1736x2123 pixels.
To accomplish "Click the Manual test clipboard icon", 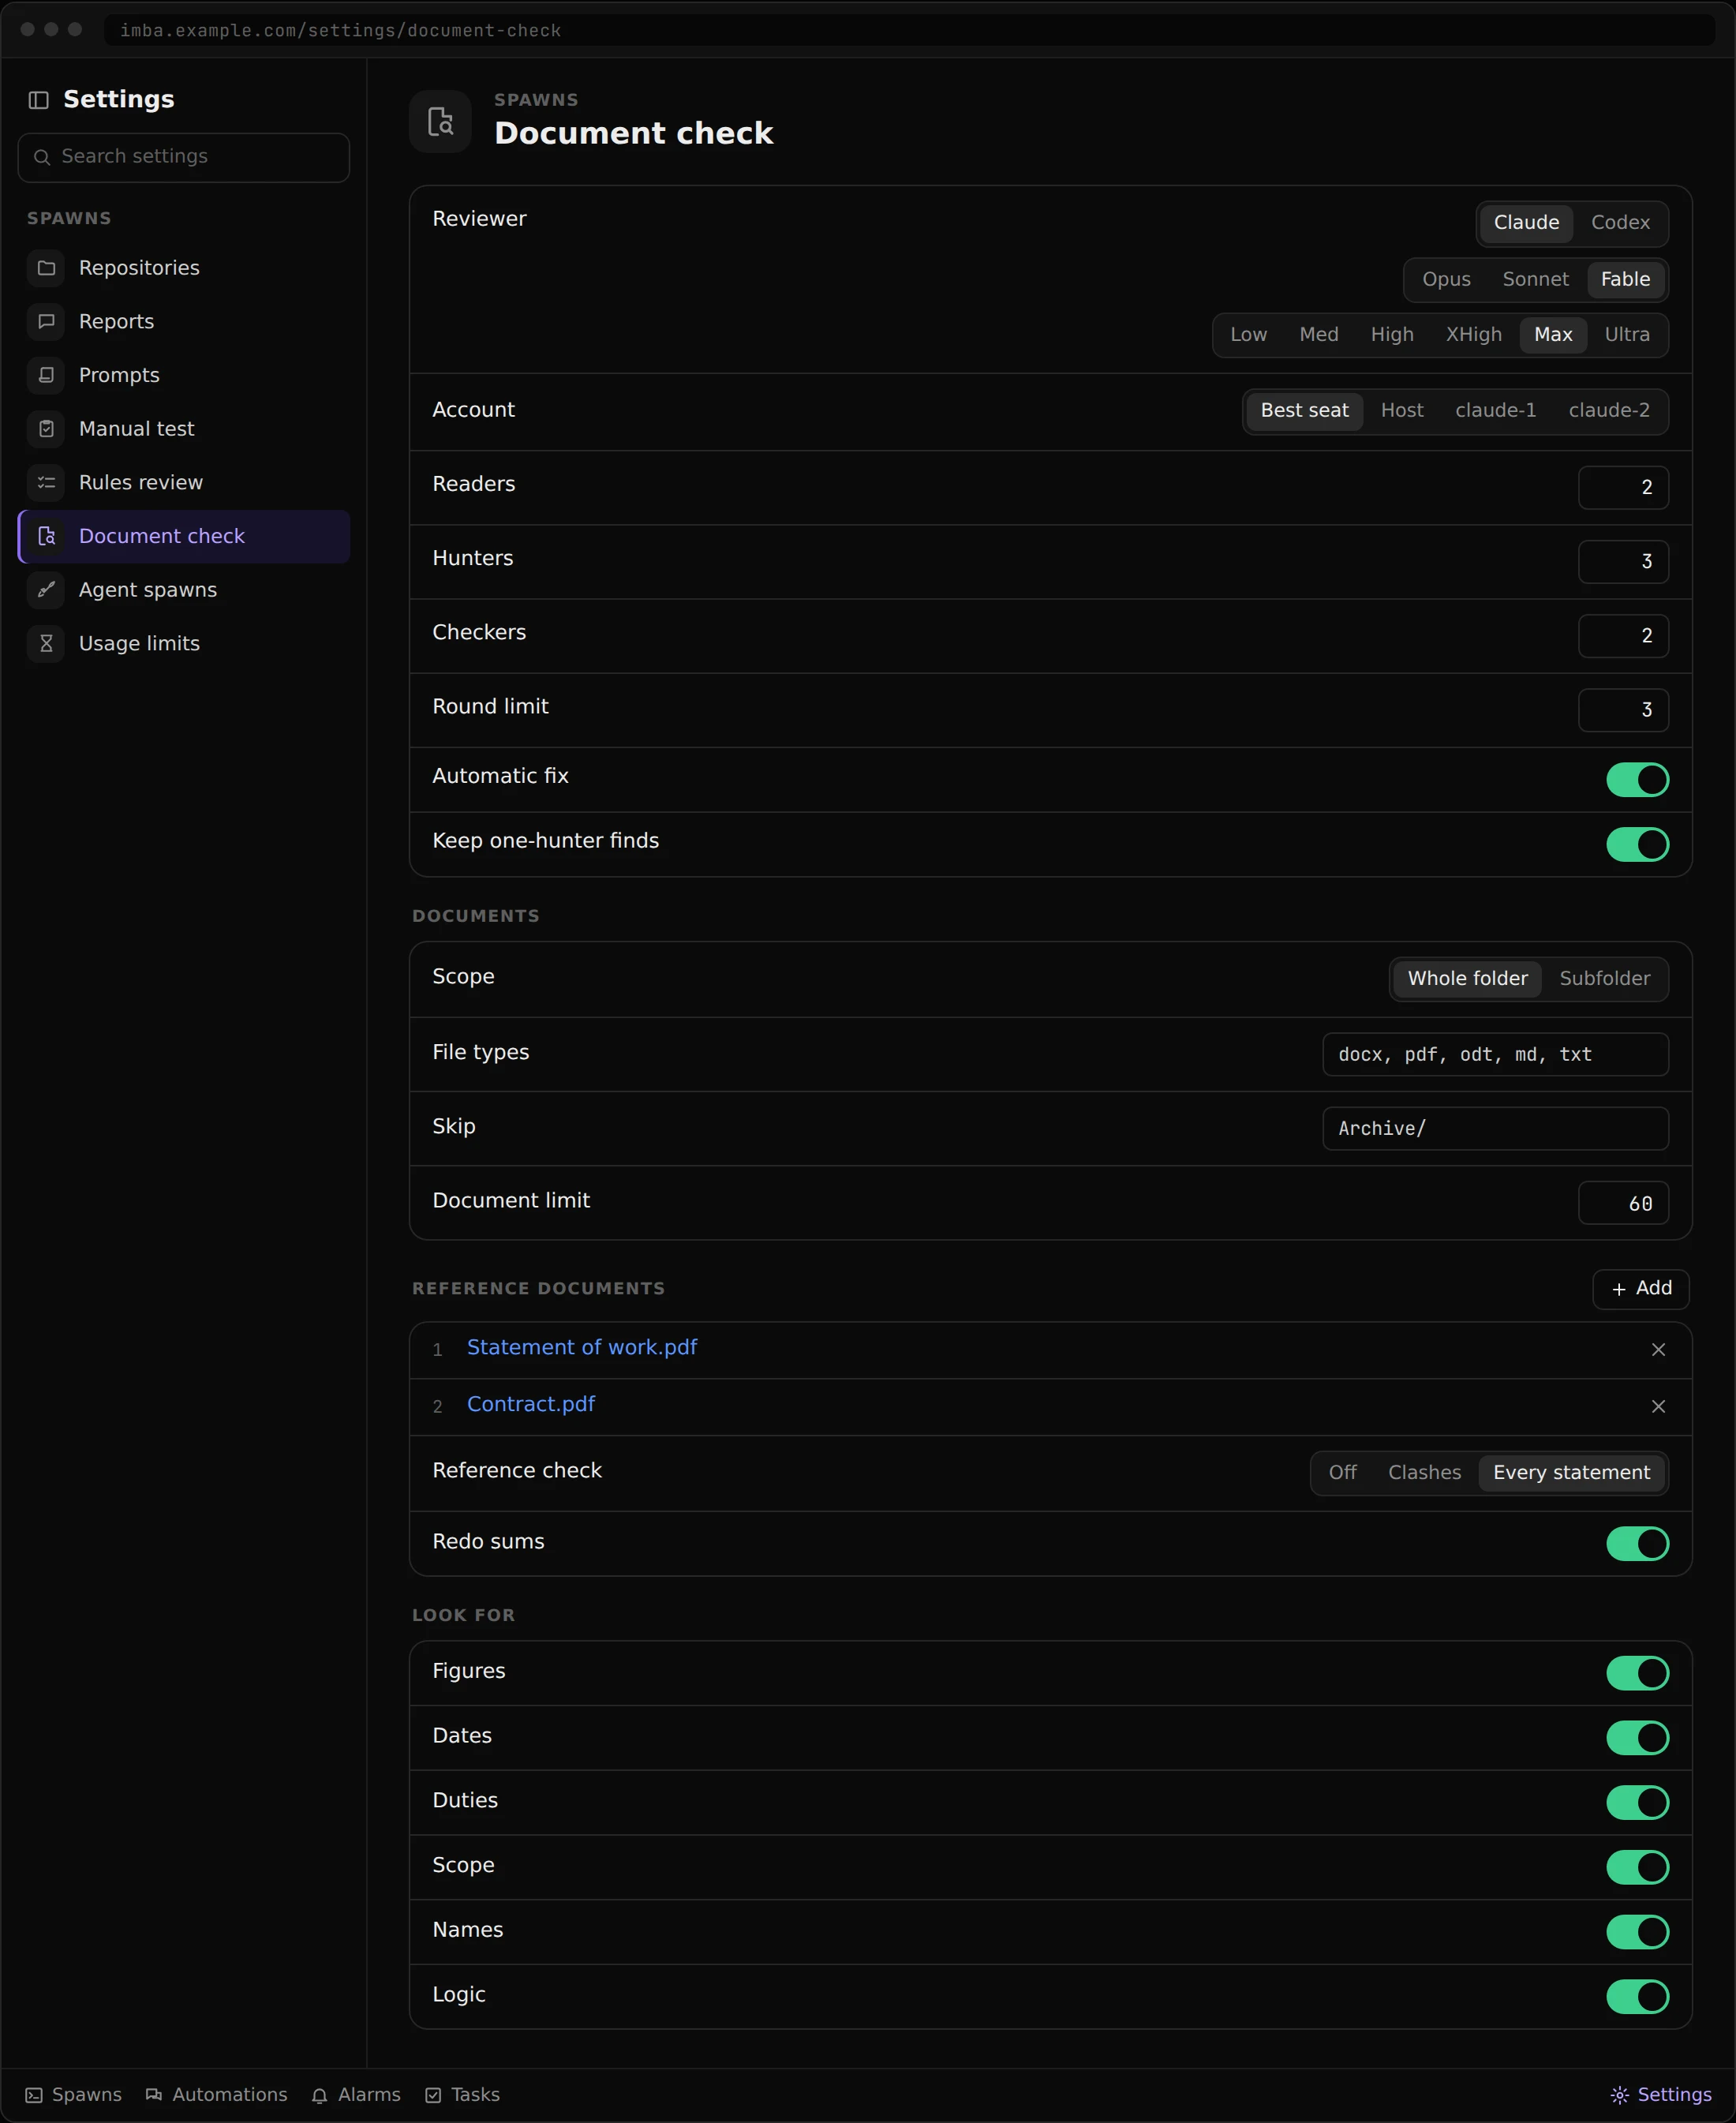I will (x=46, y=429).
